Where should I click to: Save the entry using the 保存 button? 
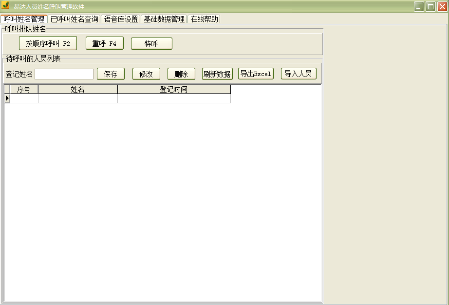tap(111, 74)
